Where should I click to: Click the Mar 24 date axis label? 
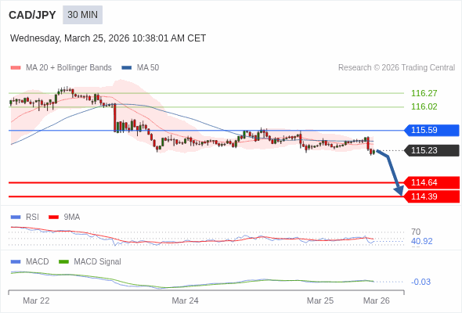coord(185,300)
